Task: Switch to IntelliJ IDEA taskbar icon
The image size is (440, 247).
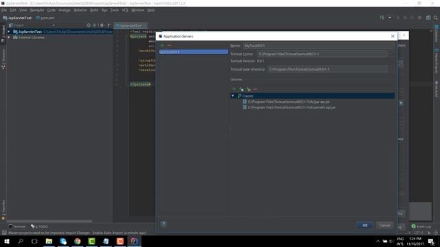Action: pyautogui.click(x=134, y=241)
